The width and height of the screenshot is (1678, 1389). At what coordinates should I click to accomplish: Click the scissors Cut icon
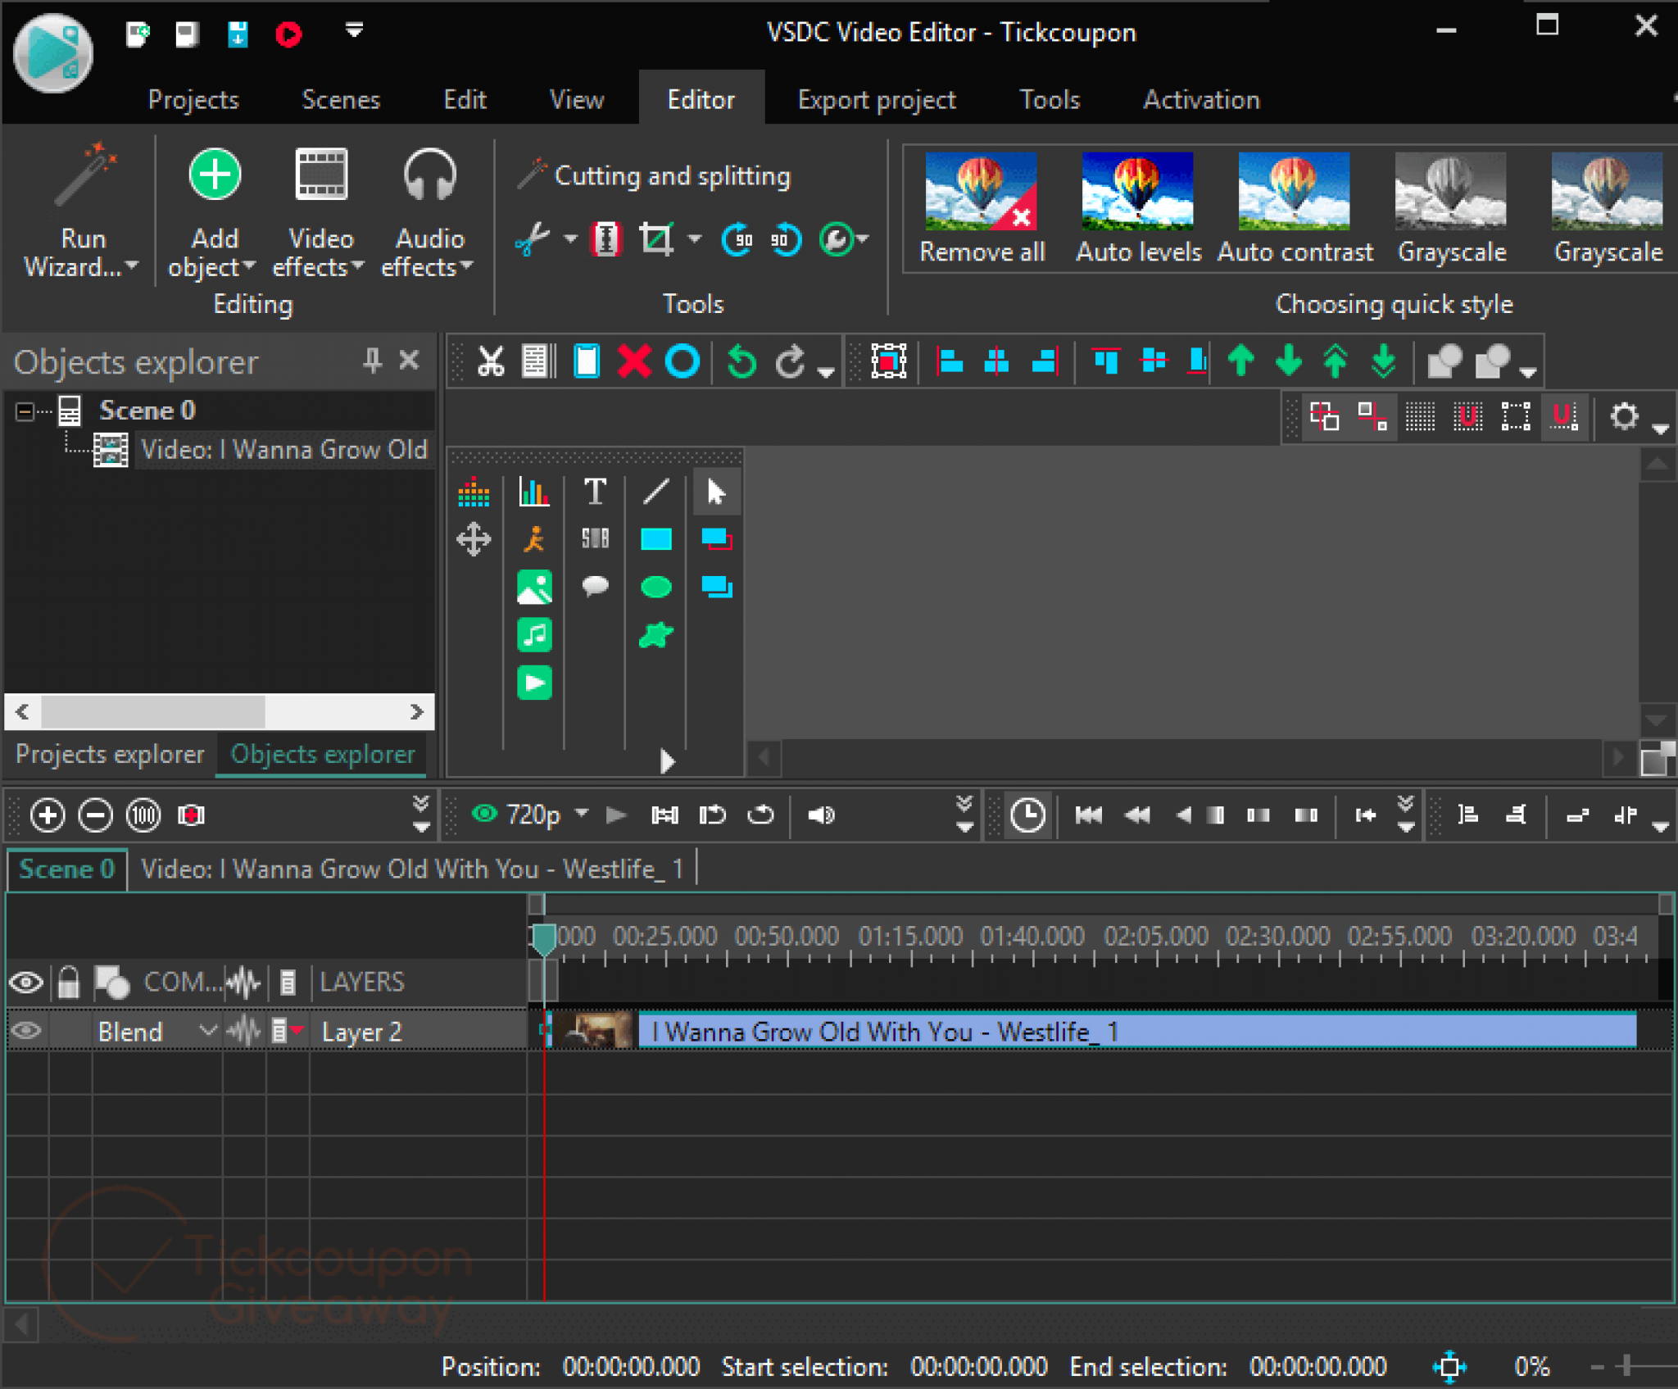pos(491,361)
